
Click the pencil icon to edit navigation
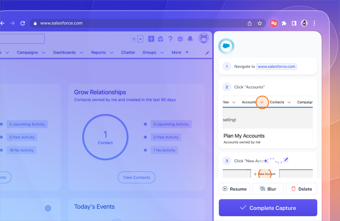click(207, 53)
